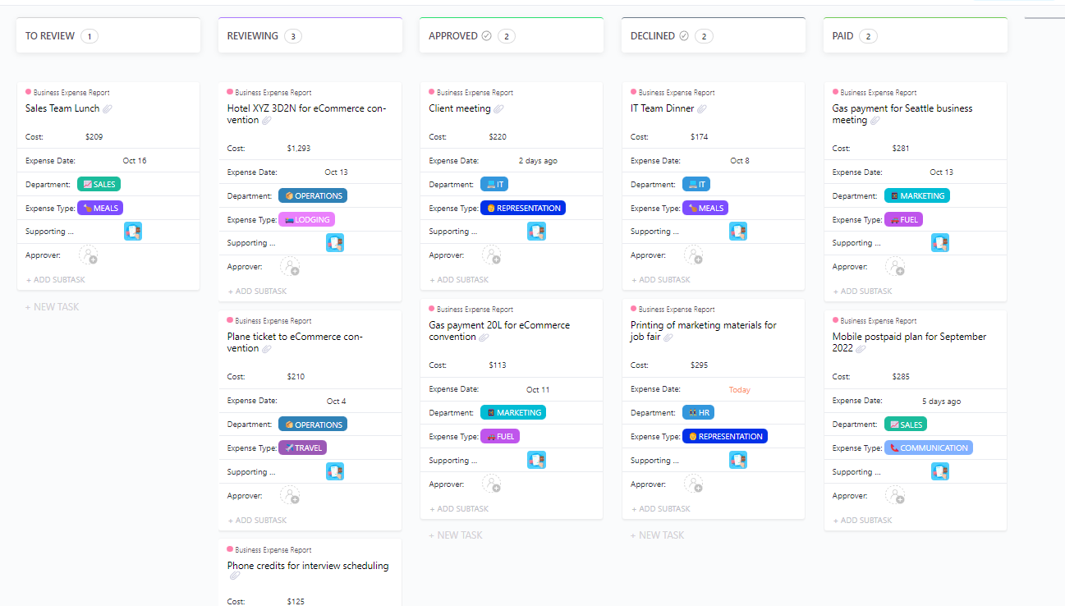The height and width of the screenshot is (606, 1065).
Task: Click the Approver add icon on Mobile postpaid plan
Action: coord(896,495)
